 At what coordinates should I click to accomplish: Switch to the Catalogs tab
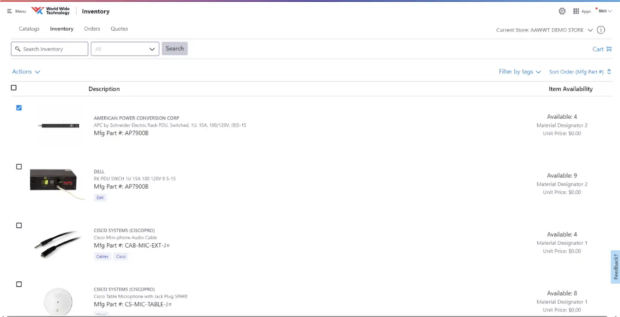pos(29,29)
